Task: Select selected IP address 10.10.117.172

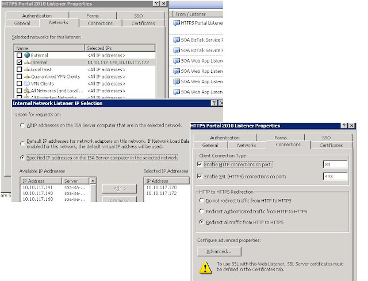Action: pyautogui.click(x=162, y=193)
